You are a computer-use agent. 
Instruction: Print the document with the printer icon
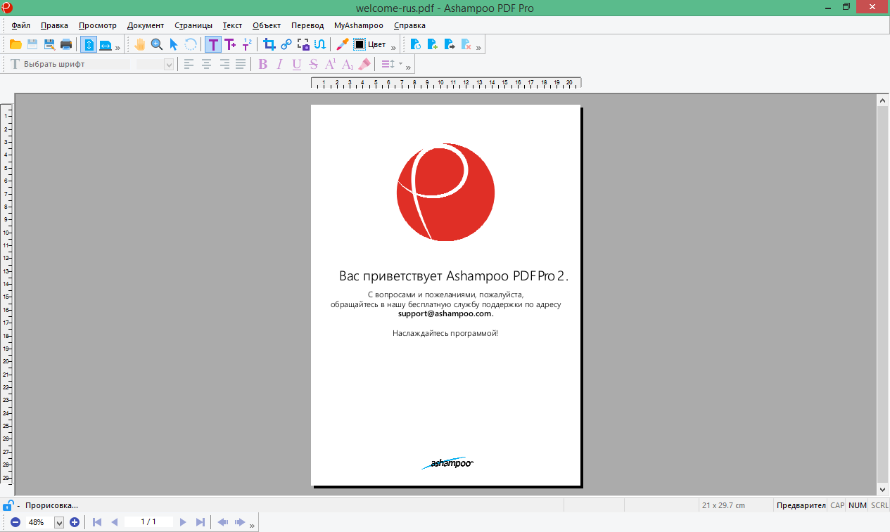point(66,44)
